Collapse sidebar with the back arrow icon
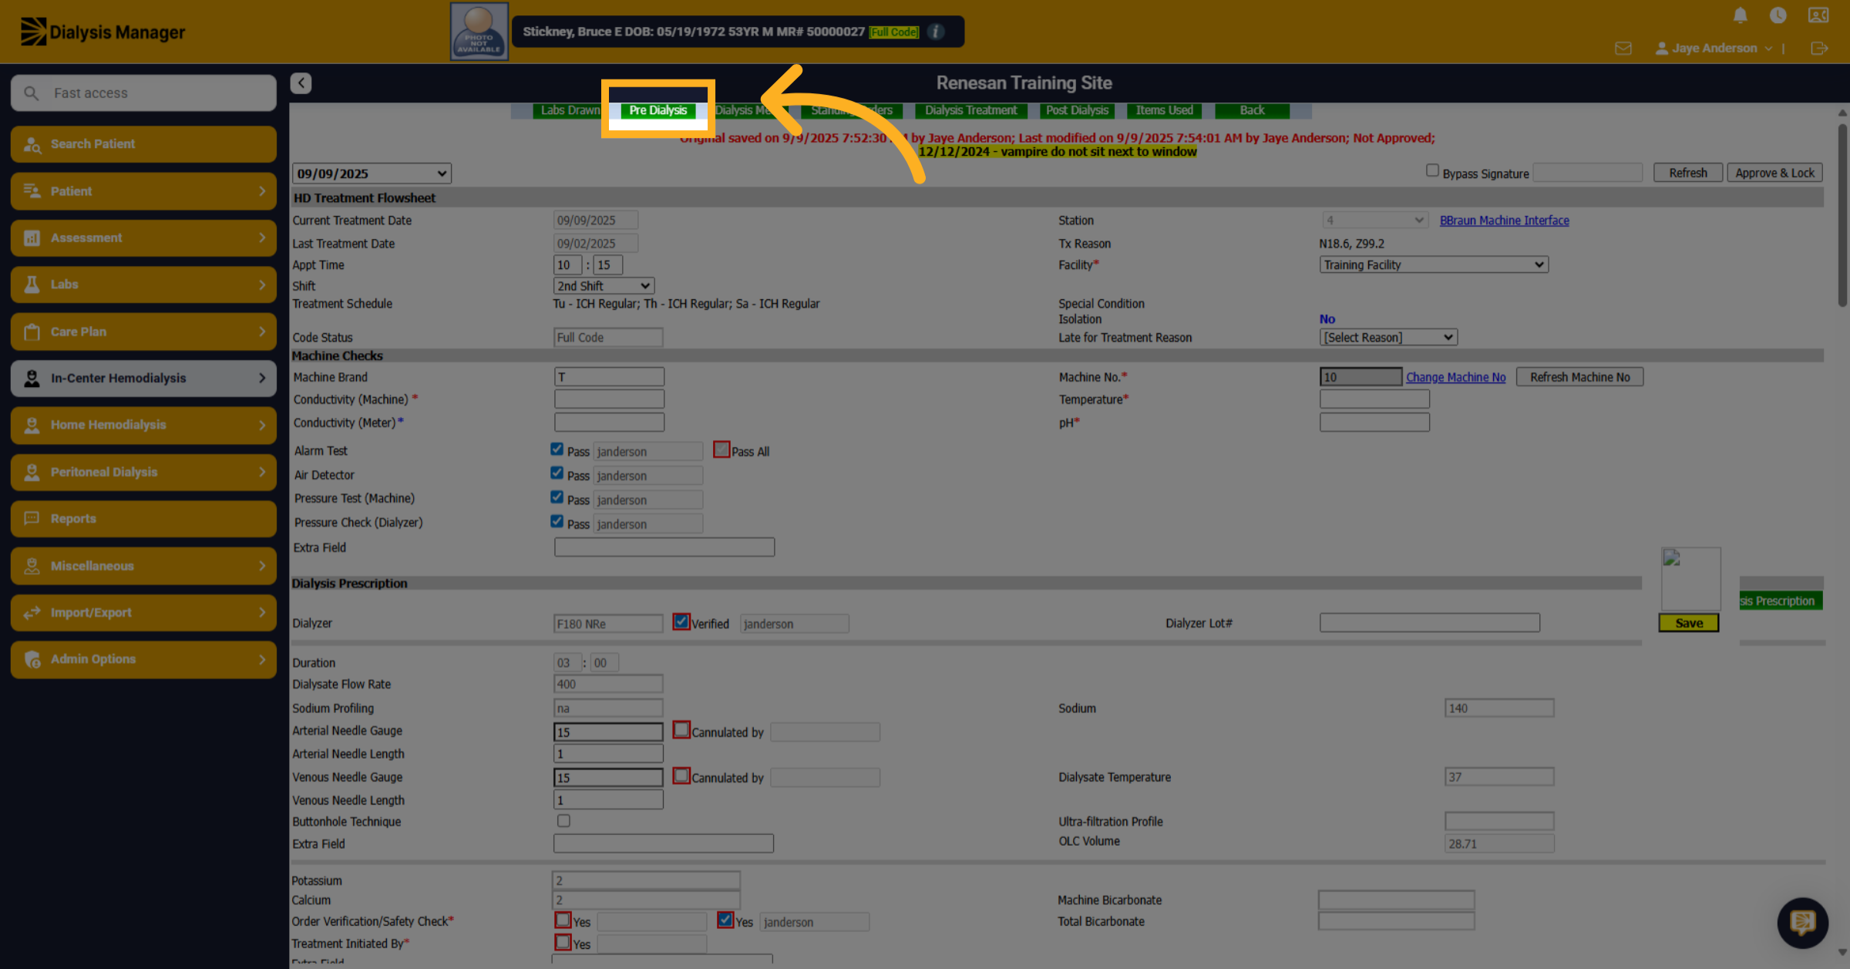 (301, 83)
